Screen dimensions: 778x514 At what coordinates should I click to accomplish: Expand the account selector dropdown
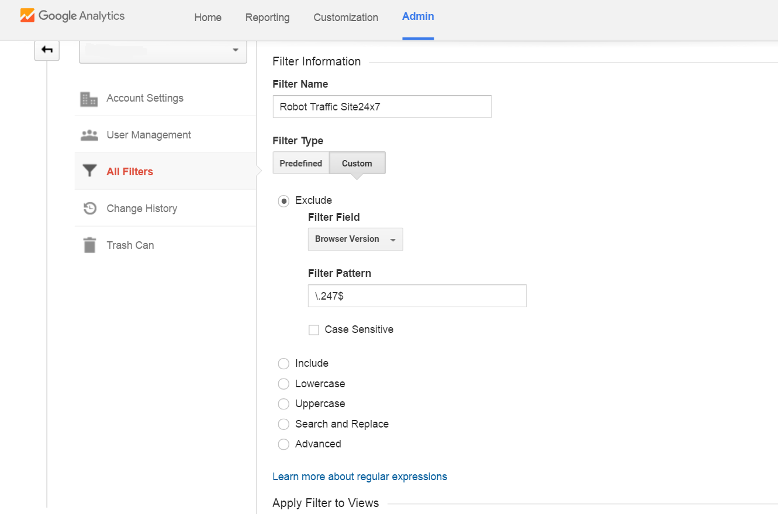click(x=163, y=50)
